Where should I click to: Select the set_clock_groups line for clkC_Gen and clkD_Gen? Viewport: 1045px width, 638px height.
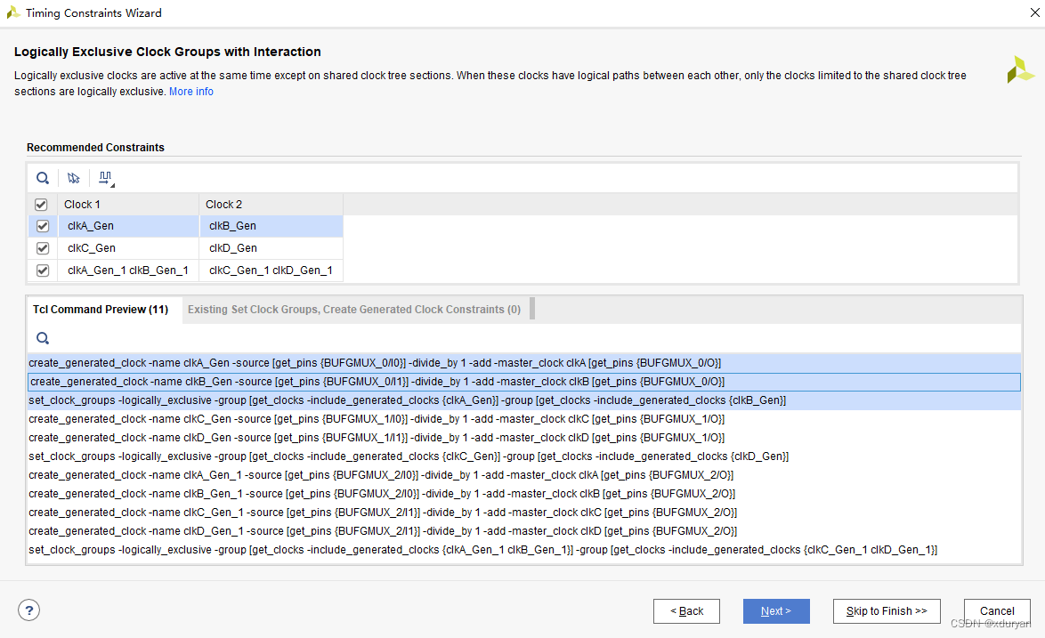409,456
